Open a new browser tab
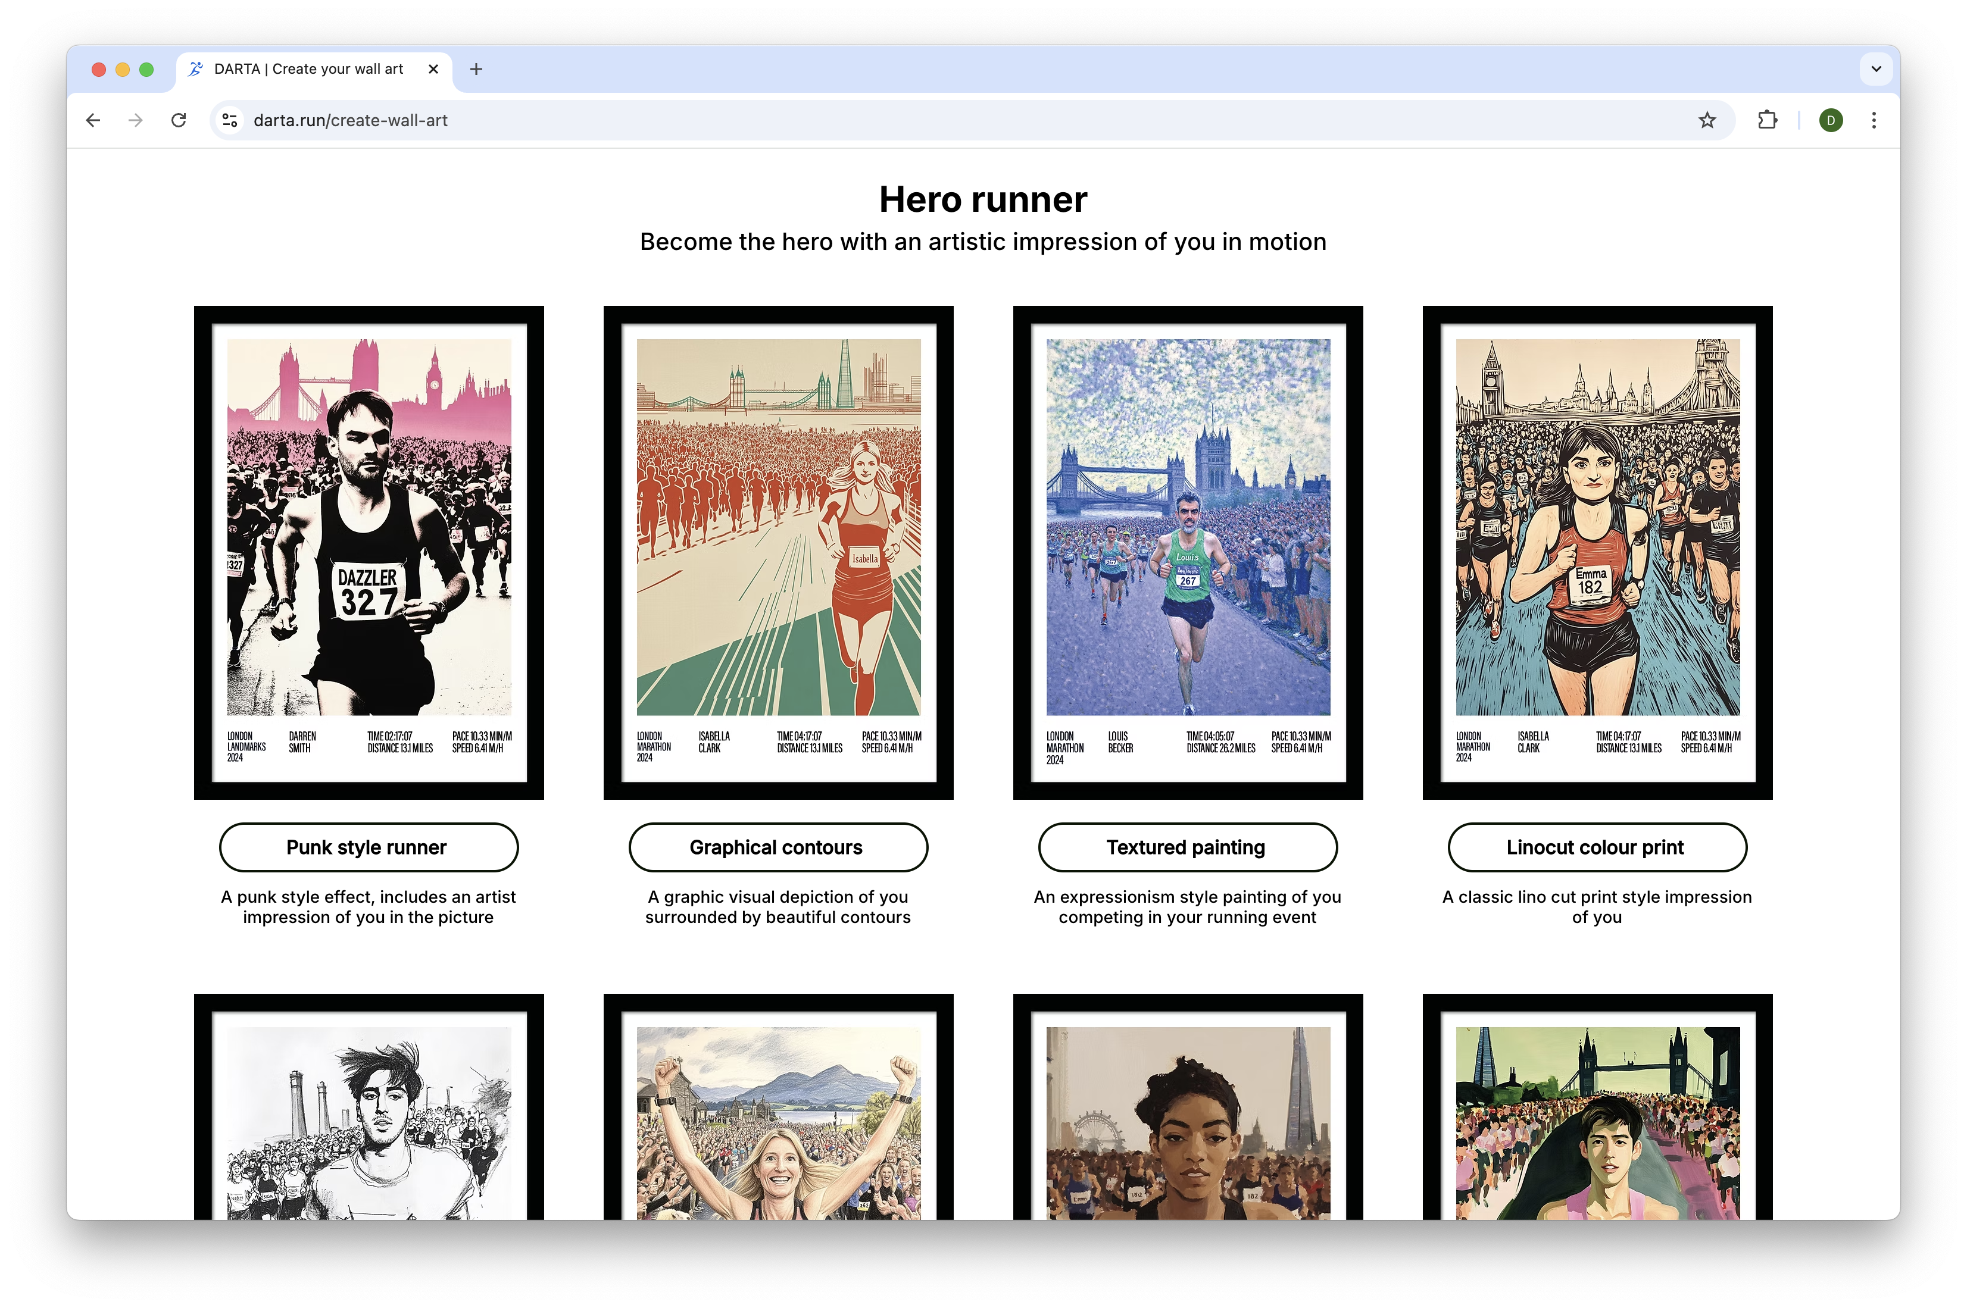 click(x=476, y=69)
